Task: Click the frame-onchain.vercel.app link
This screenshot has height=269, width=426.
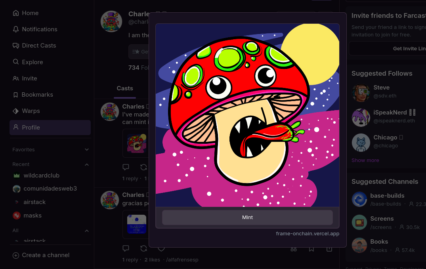Action: point(308,234)
